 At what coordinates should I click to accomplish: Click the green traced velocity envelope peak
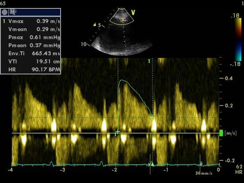(x=122, y=80)
